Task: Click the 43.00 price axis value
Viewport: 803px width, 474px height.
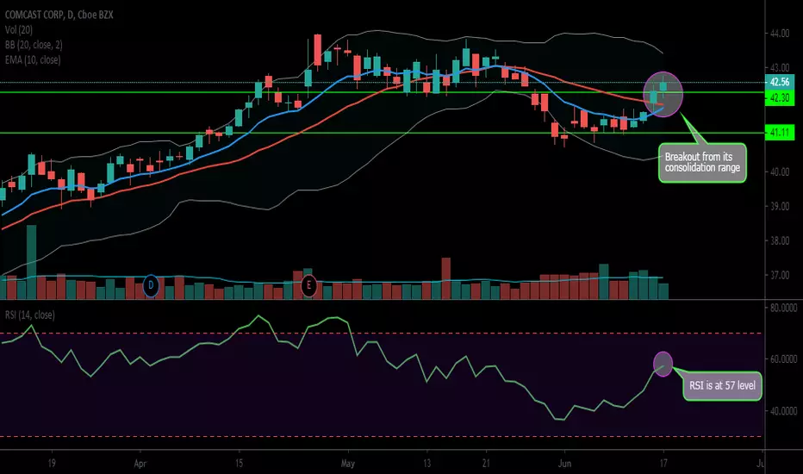Action: pos(780,67)
